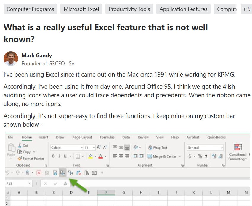The height and width of the screenshot is (206, 252).
Task: Click highlighted Trace Precedents icon
Action: click(62, 173)
